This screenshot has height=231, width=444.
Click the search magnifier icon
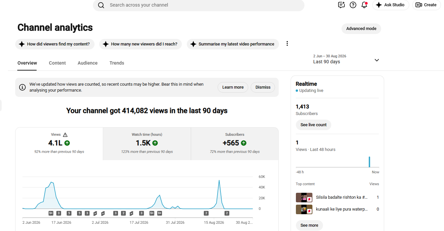(101, 5)
